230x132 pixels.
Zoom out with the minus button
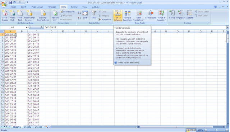206,130
